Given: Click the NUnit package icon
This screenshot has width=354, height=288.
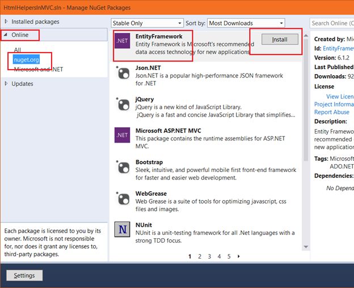Looking at the screenshot, I should click(x=122, y=230).
